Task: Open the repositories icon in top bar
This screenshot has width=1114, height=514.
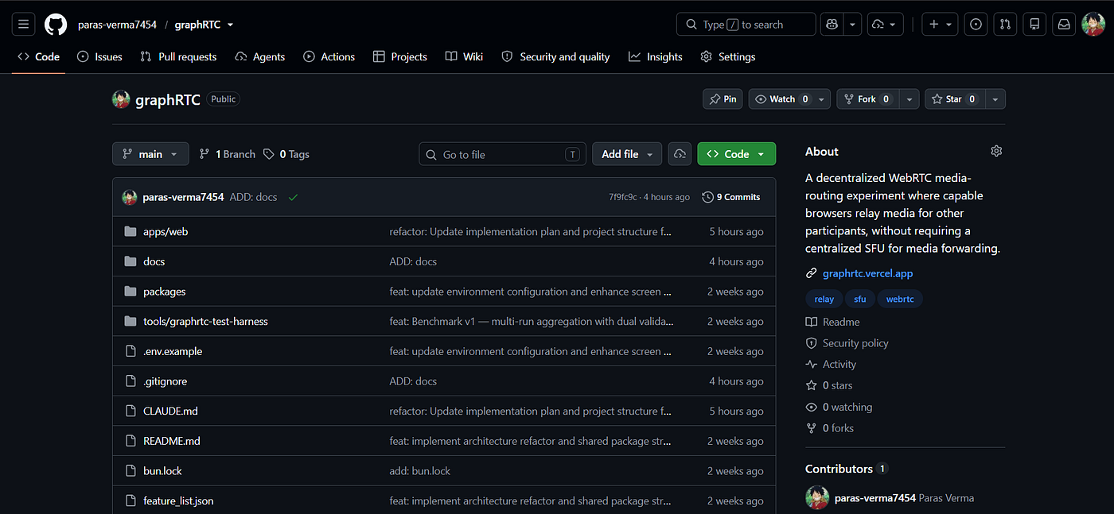Action: point(1034,25)
